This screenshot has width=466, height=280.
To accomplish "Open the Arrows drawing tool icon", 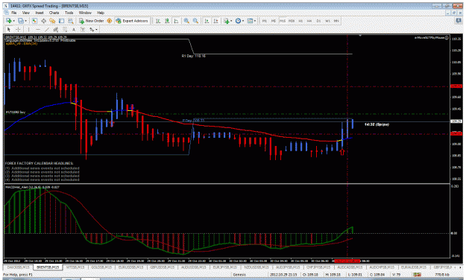I will click(x=92, y=29).
